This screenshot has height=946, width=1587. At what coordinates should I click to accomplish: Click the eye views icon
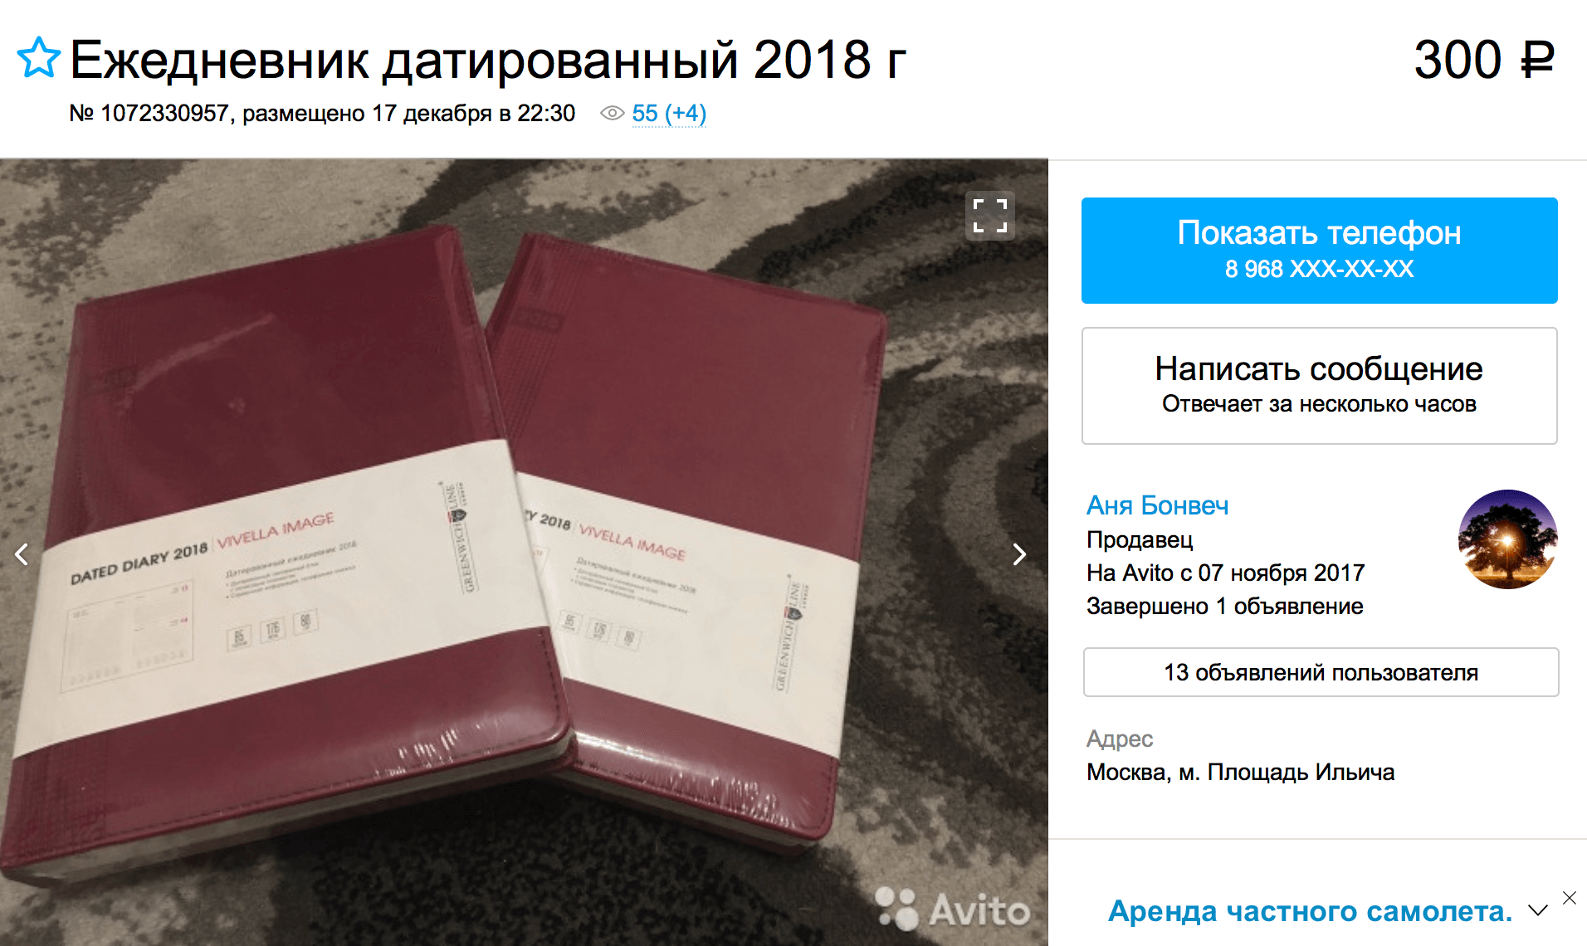pos(612,114)
